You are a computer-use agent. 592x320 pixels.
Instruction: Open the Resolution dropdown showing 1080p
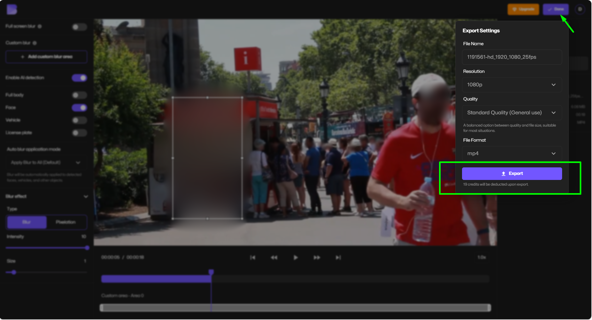pos(512,85)
